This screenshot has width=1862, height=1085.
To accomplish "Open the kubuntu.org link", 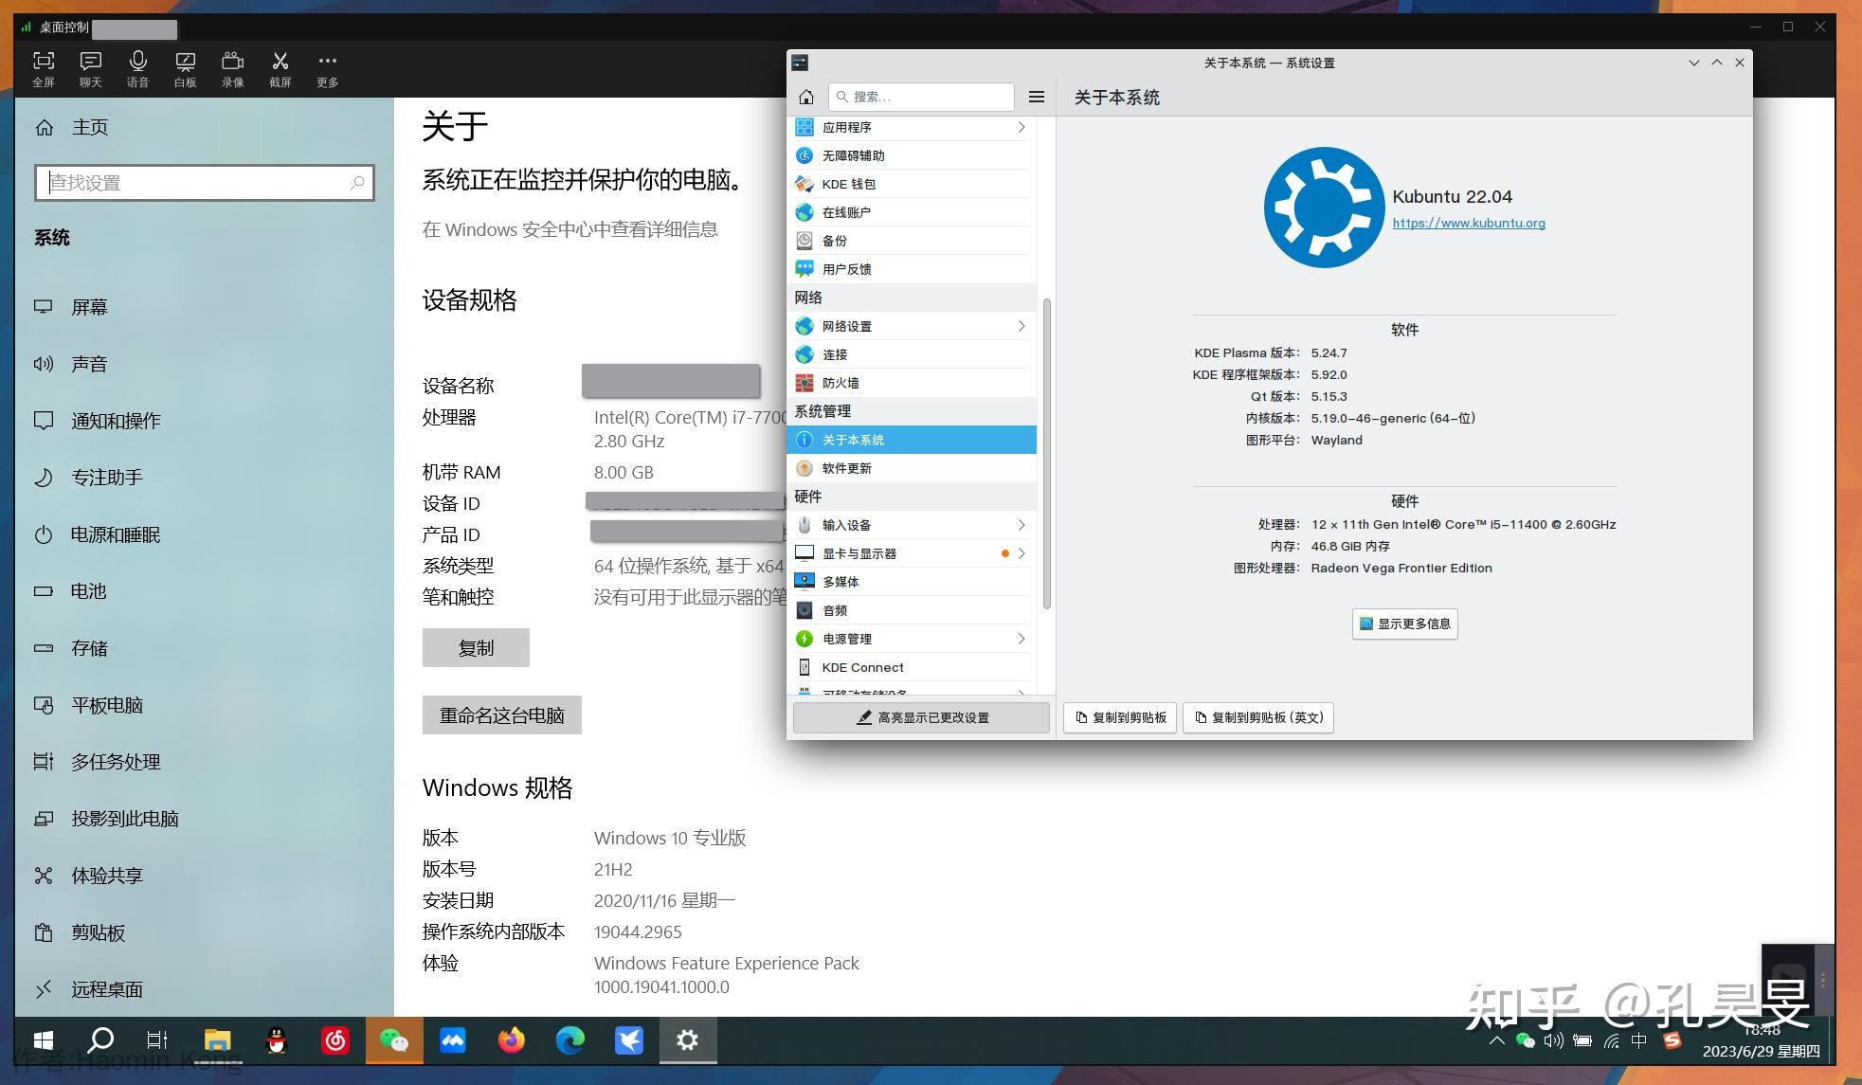I will point(1469,224).
